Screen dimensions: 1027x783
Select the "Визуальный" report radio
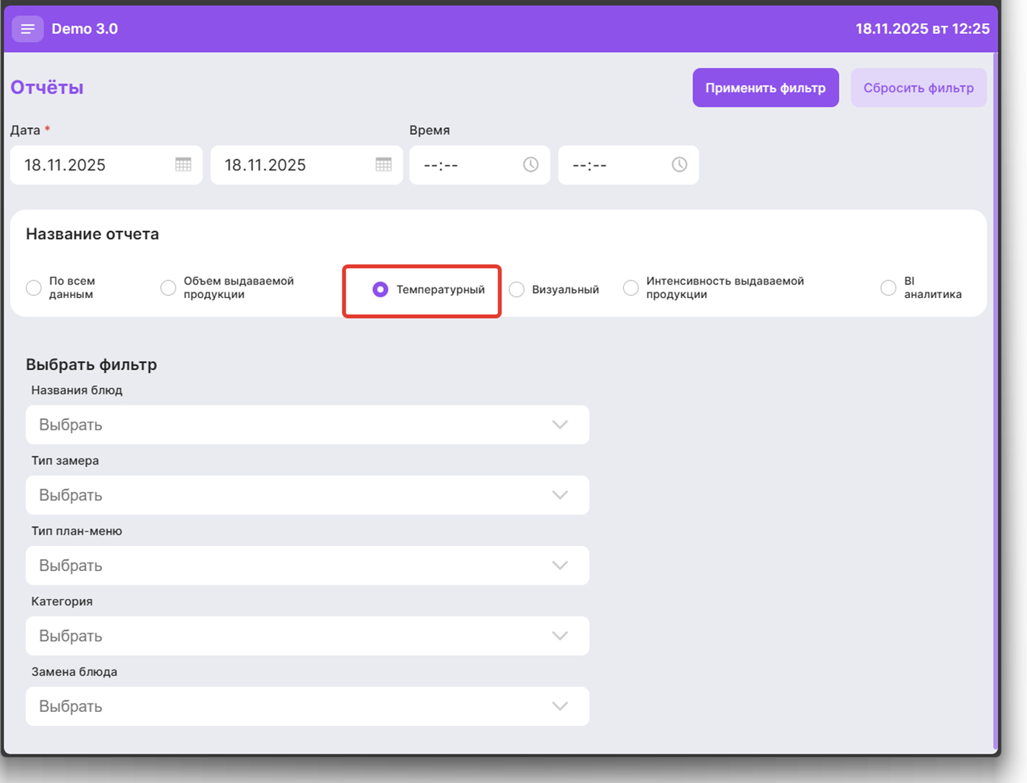point(517,289)
